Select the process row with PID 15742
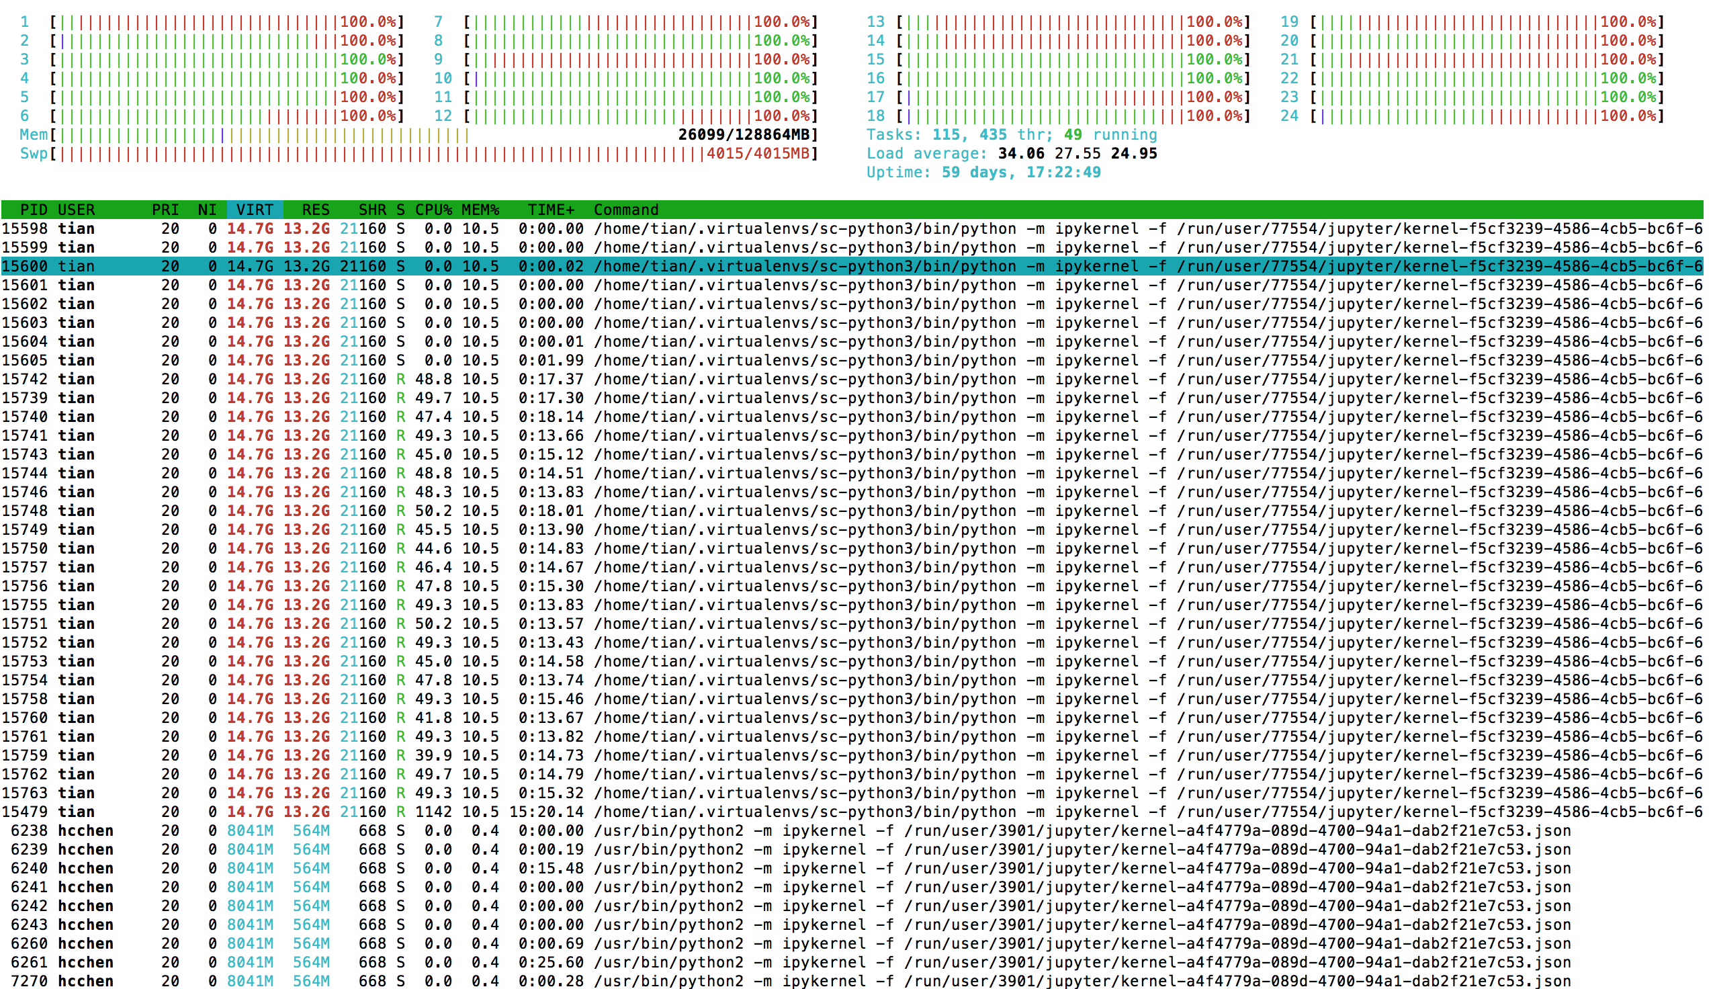Viewport: 1713px width, 989px height. (852, 379)
